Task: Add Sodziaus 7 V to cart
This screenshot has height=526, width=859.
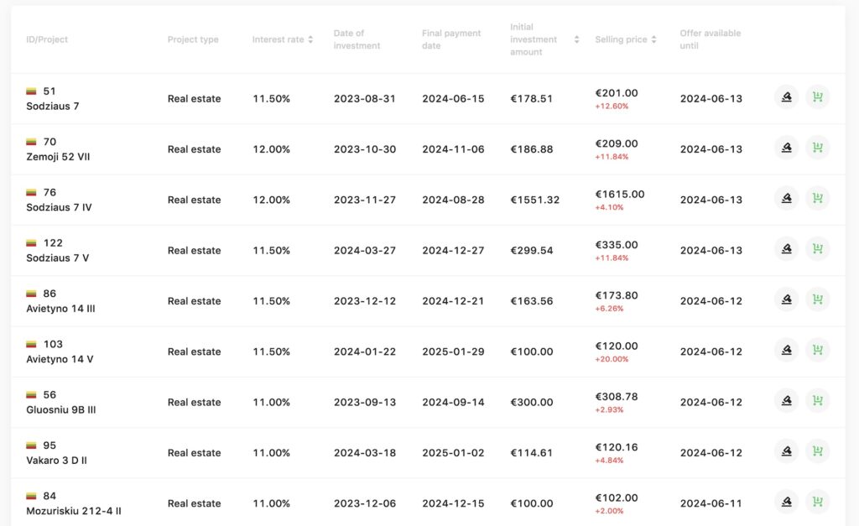Action: click(818, 249)
